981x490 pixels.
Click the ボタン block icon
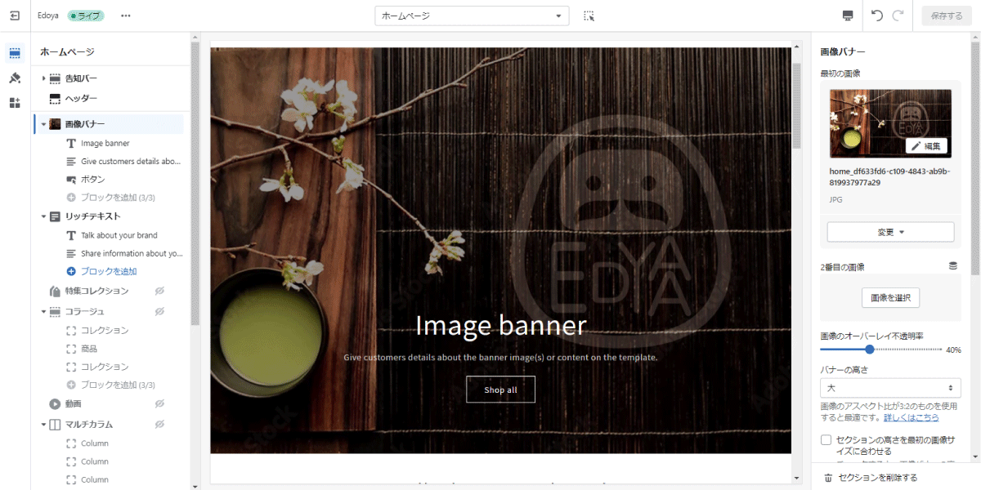tap(71, 179)
